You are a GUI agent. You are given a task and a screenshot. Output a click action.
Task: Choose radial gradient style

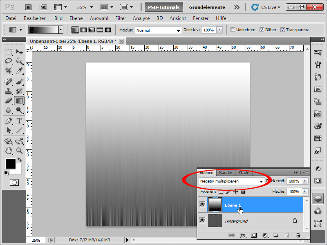[83, 30]
